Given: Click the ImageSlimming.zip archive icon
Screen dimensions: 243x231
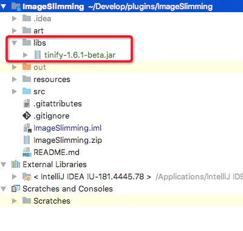Looking at the screenshot, I should pos(27,140).
